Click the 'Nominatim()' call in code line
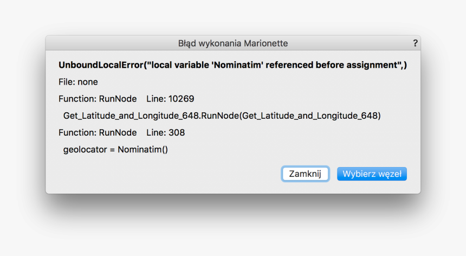Screen dimensions: 466x256 (x=143, y=149)
